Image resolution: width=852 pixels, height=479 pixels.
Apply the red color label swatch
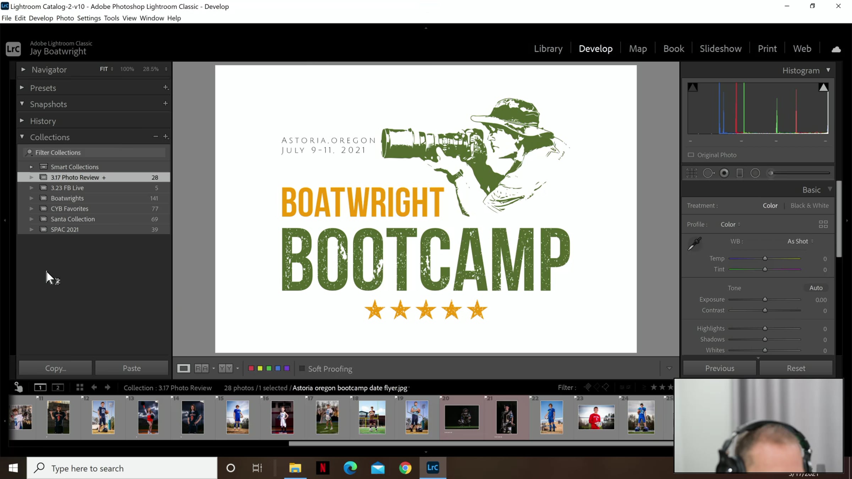click(x=251, y=369)
